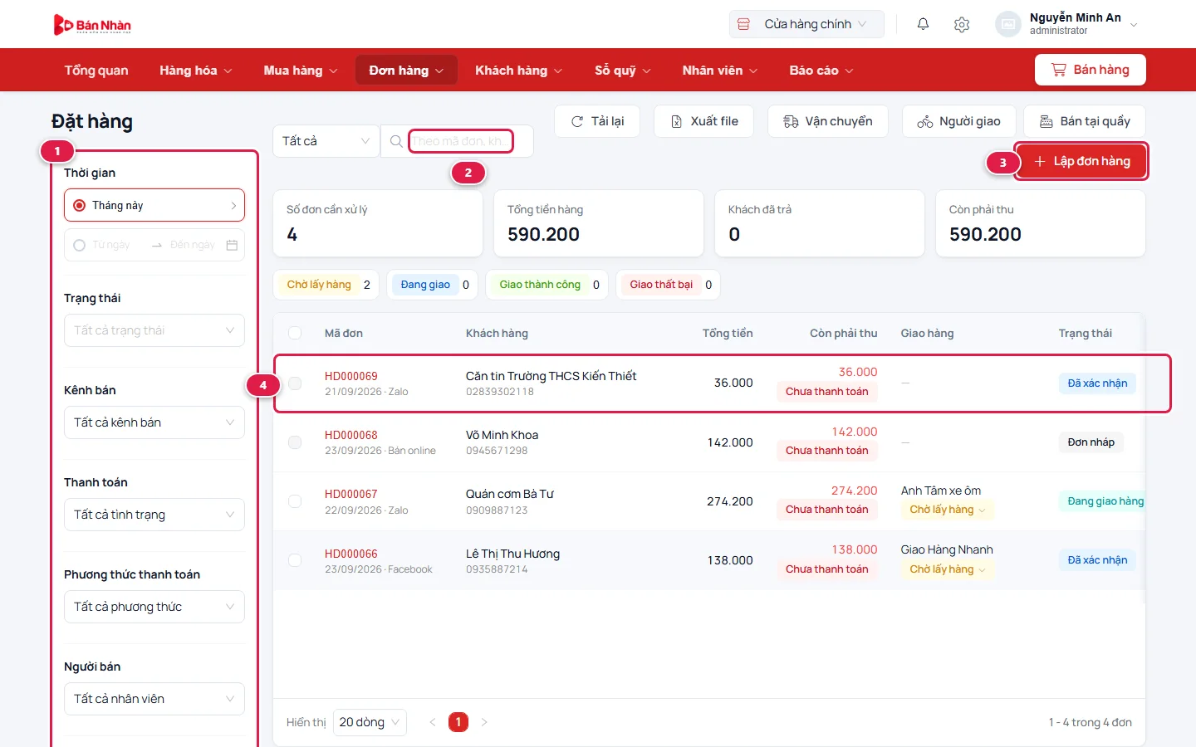1196x747 pixels.
Task: Open order link HD000067
Action: pyautogui.click(x=351, y=494)
